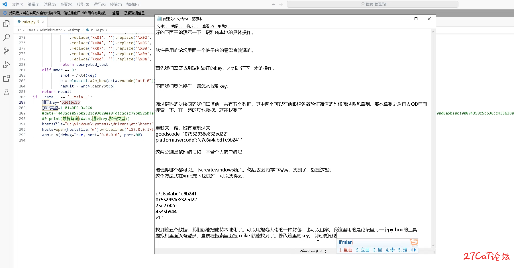
Task: Click ruike.py in the breadcrumb path
Action: pyautogui.click(x=95, y=30)
